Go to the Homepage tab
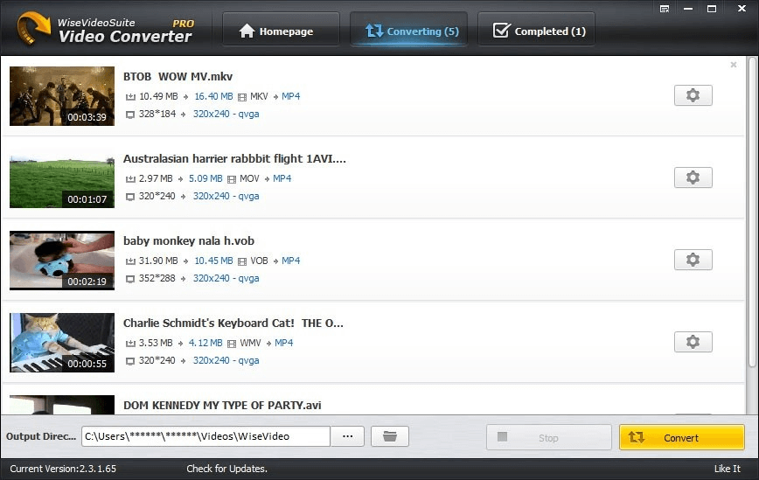Screen dimensions: 759x480 coord(281,30)
